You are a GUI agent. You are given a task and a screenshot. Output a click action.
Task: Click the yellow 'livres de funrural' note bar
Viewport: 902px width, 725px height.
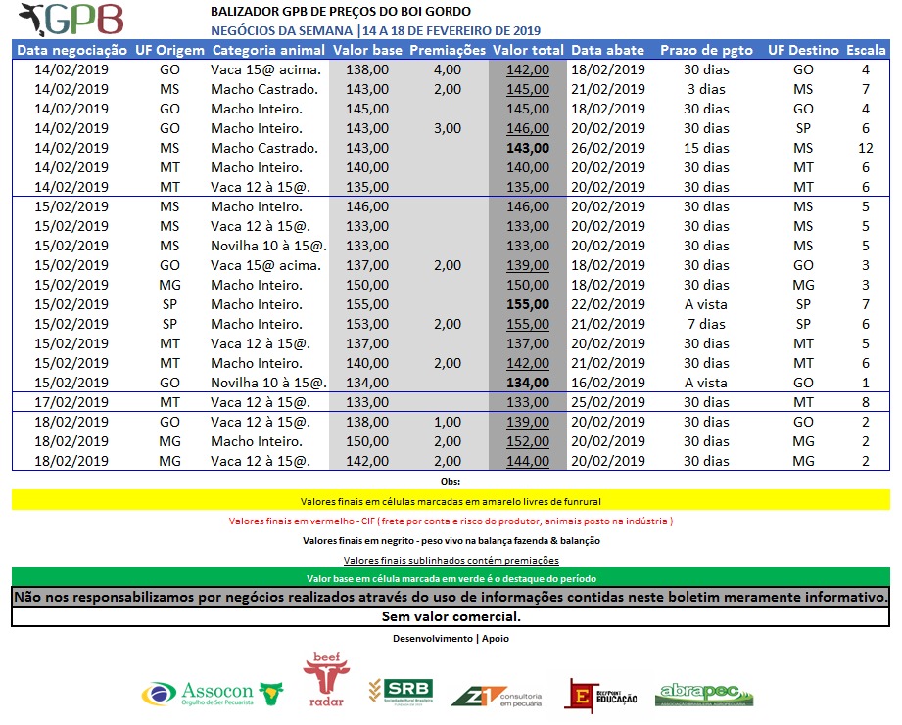(x=451, y=500)
